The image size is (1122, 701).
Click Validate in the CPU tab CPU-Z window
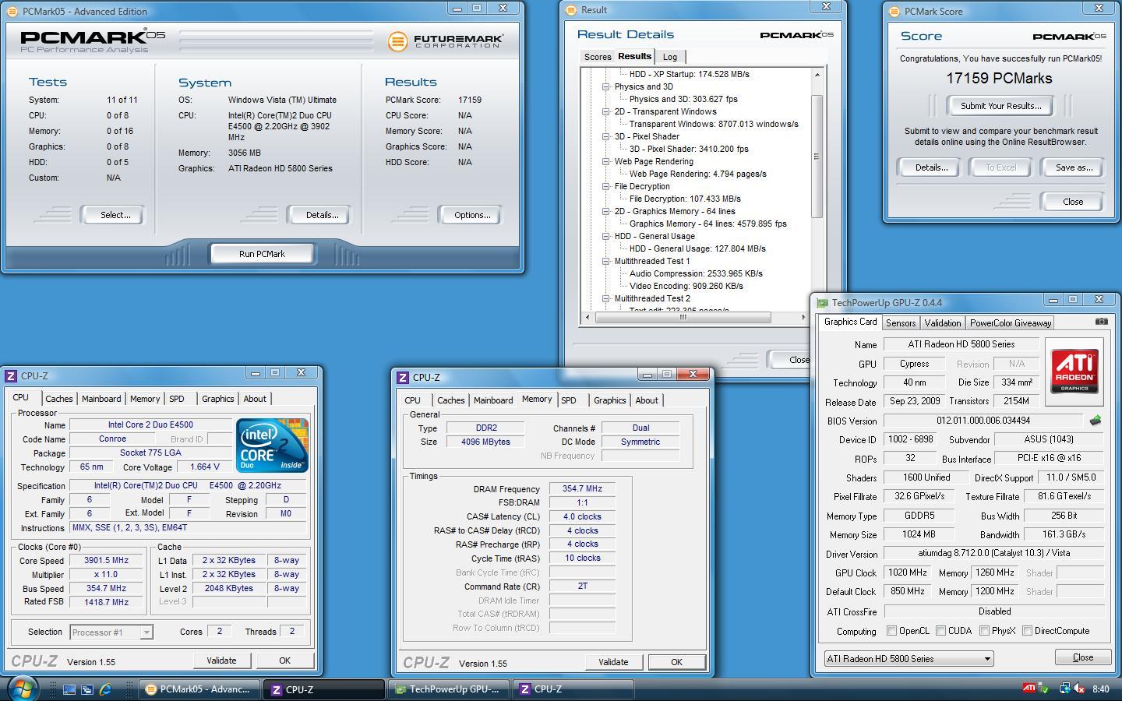221,660
